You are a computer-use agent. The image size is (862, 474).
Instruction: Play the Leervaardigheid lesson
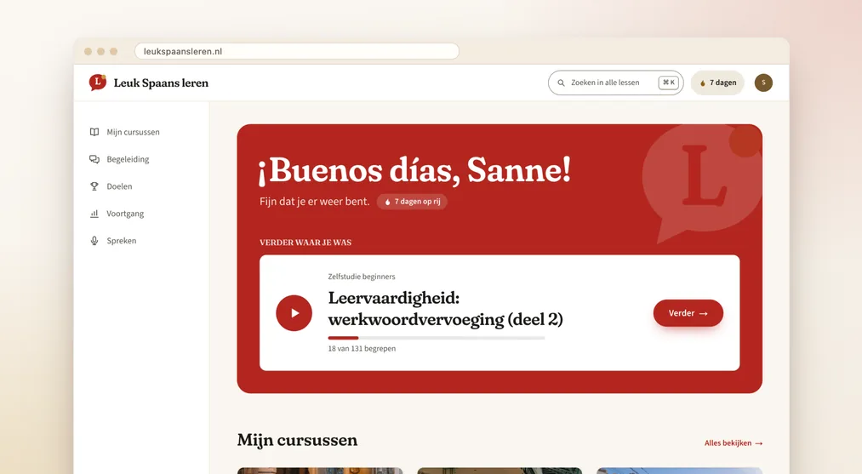point(294,313)
